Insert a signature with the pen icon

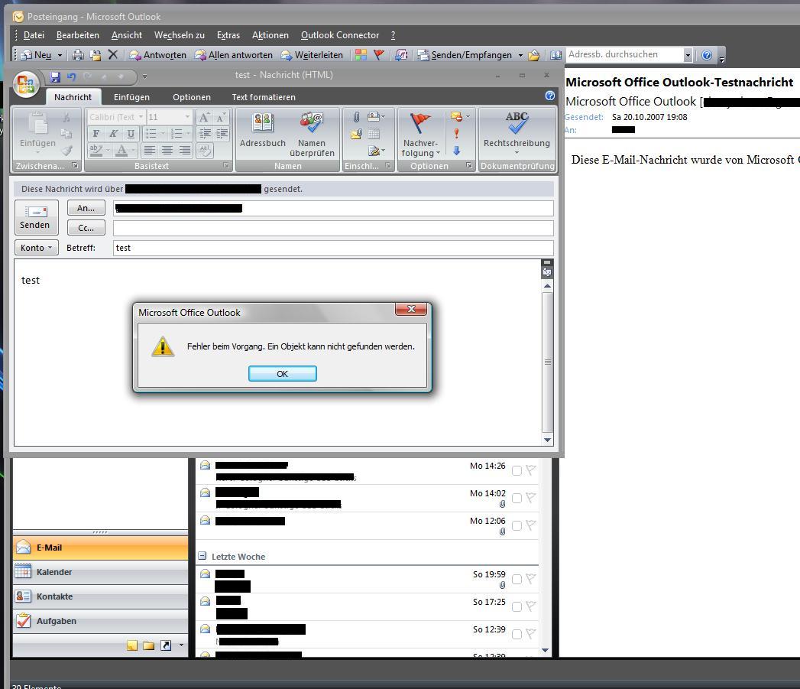(376, 151)
